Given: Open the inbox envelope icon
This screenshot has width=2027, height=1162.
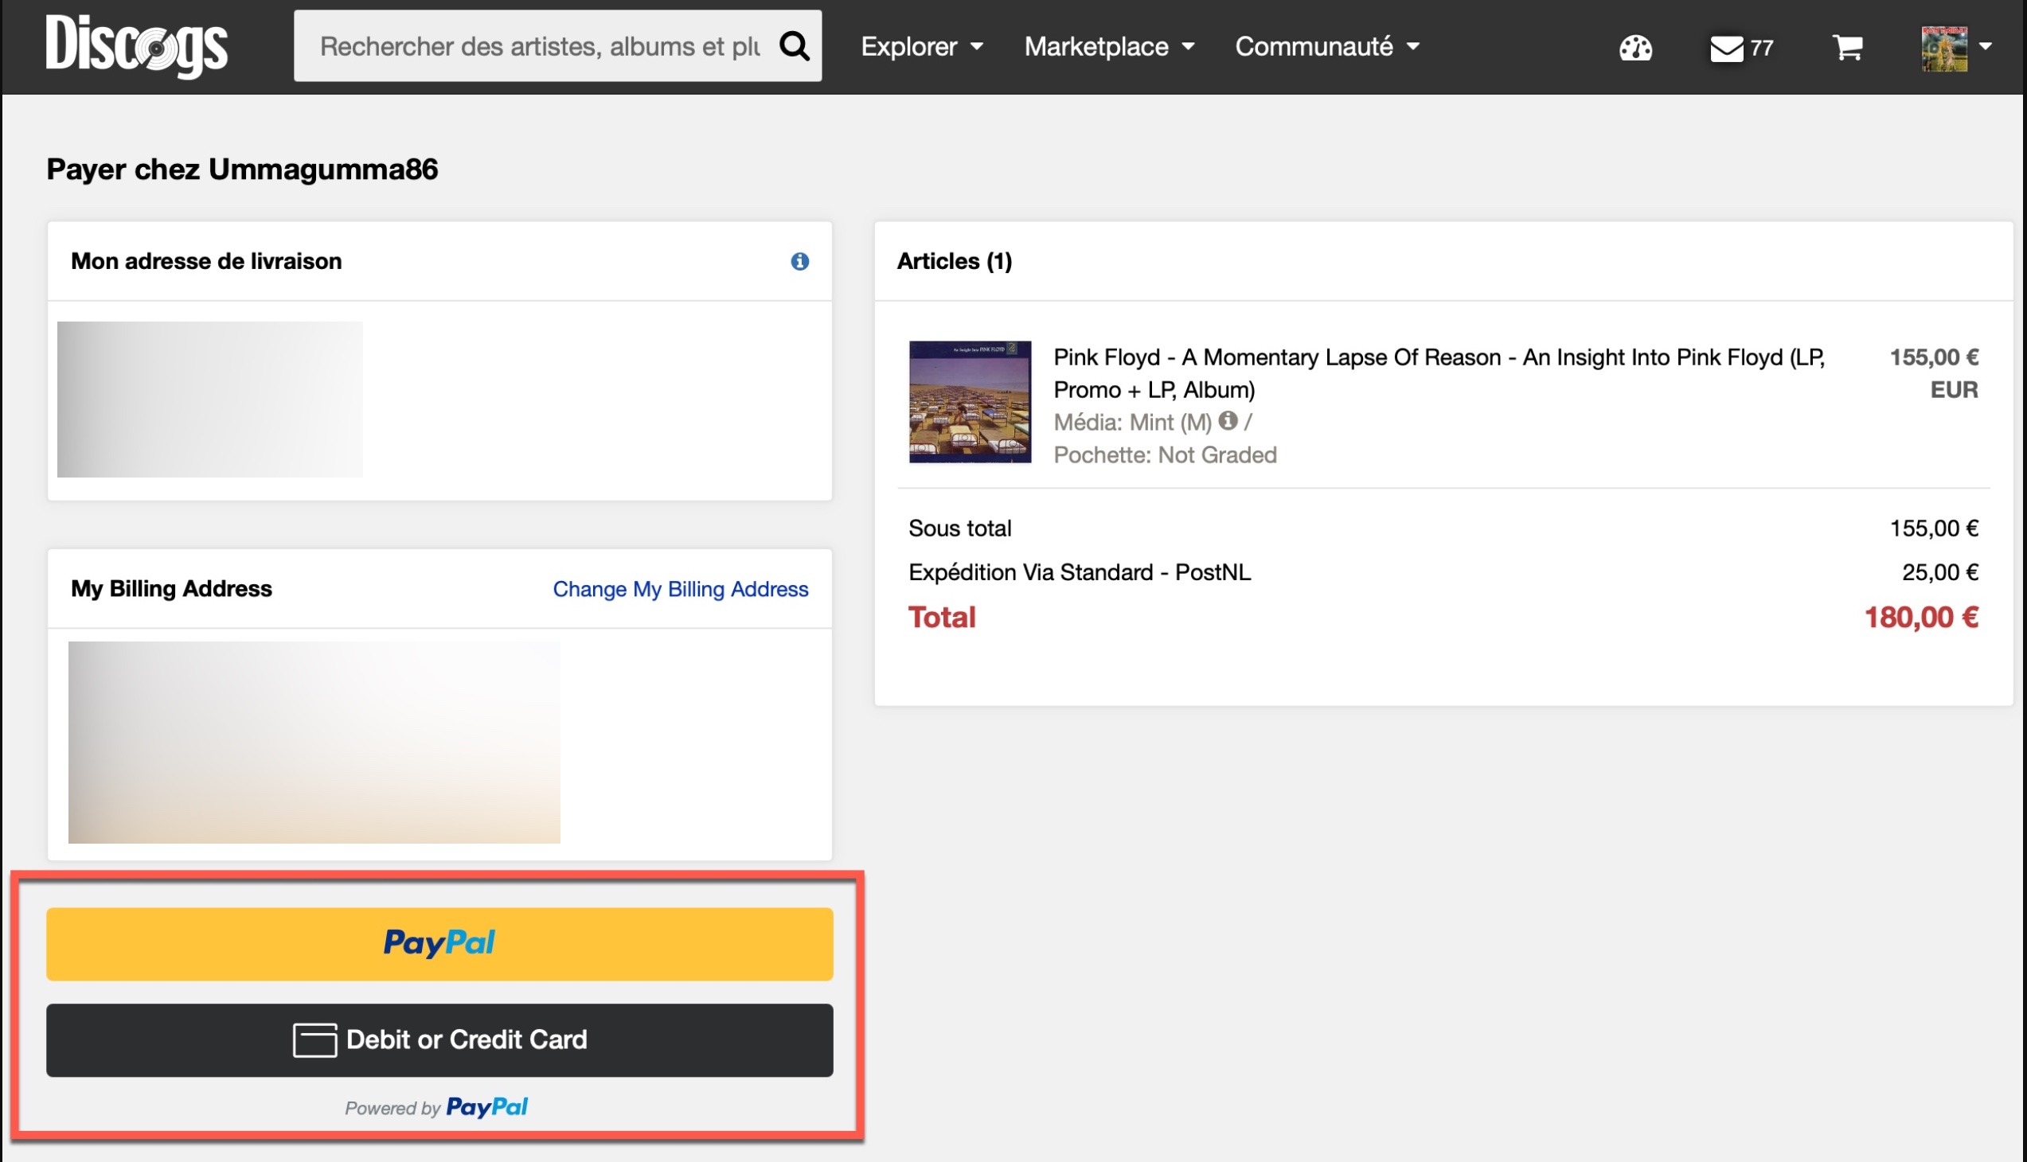Looking at the screenshot, I should tap(1726, 48).
